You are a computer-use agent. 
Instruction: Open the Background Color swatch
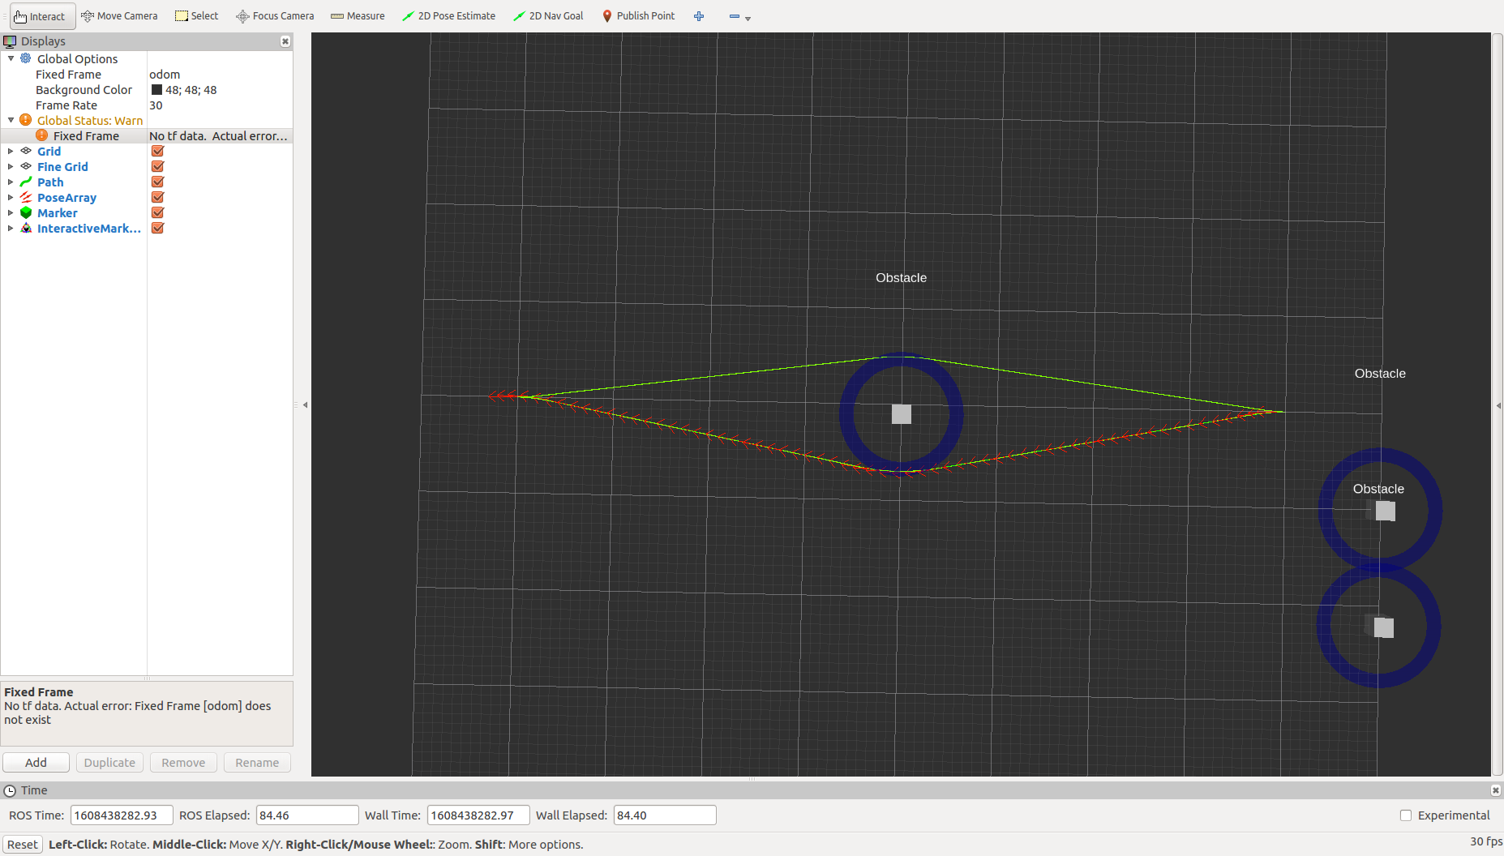[x=158, y=89]
